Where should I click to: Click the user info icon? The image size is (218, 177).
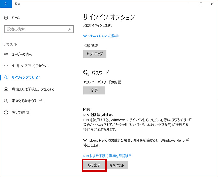coord(6,54)
